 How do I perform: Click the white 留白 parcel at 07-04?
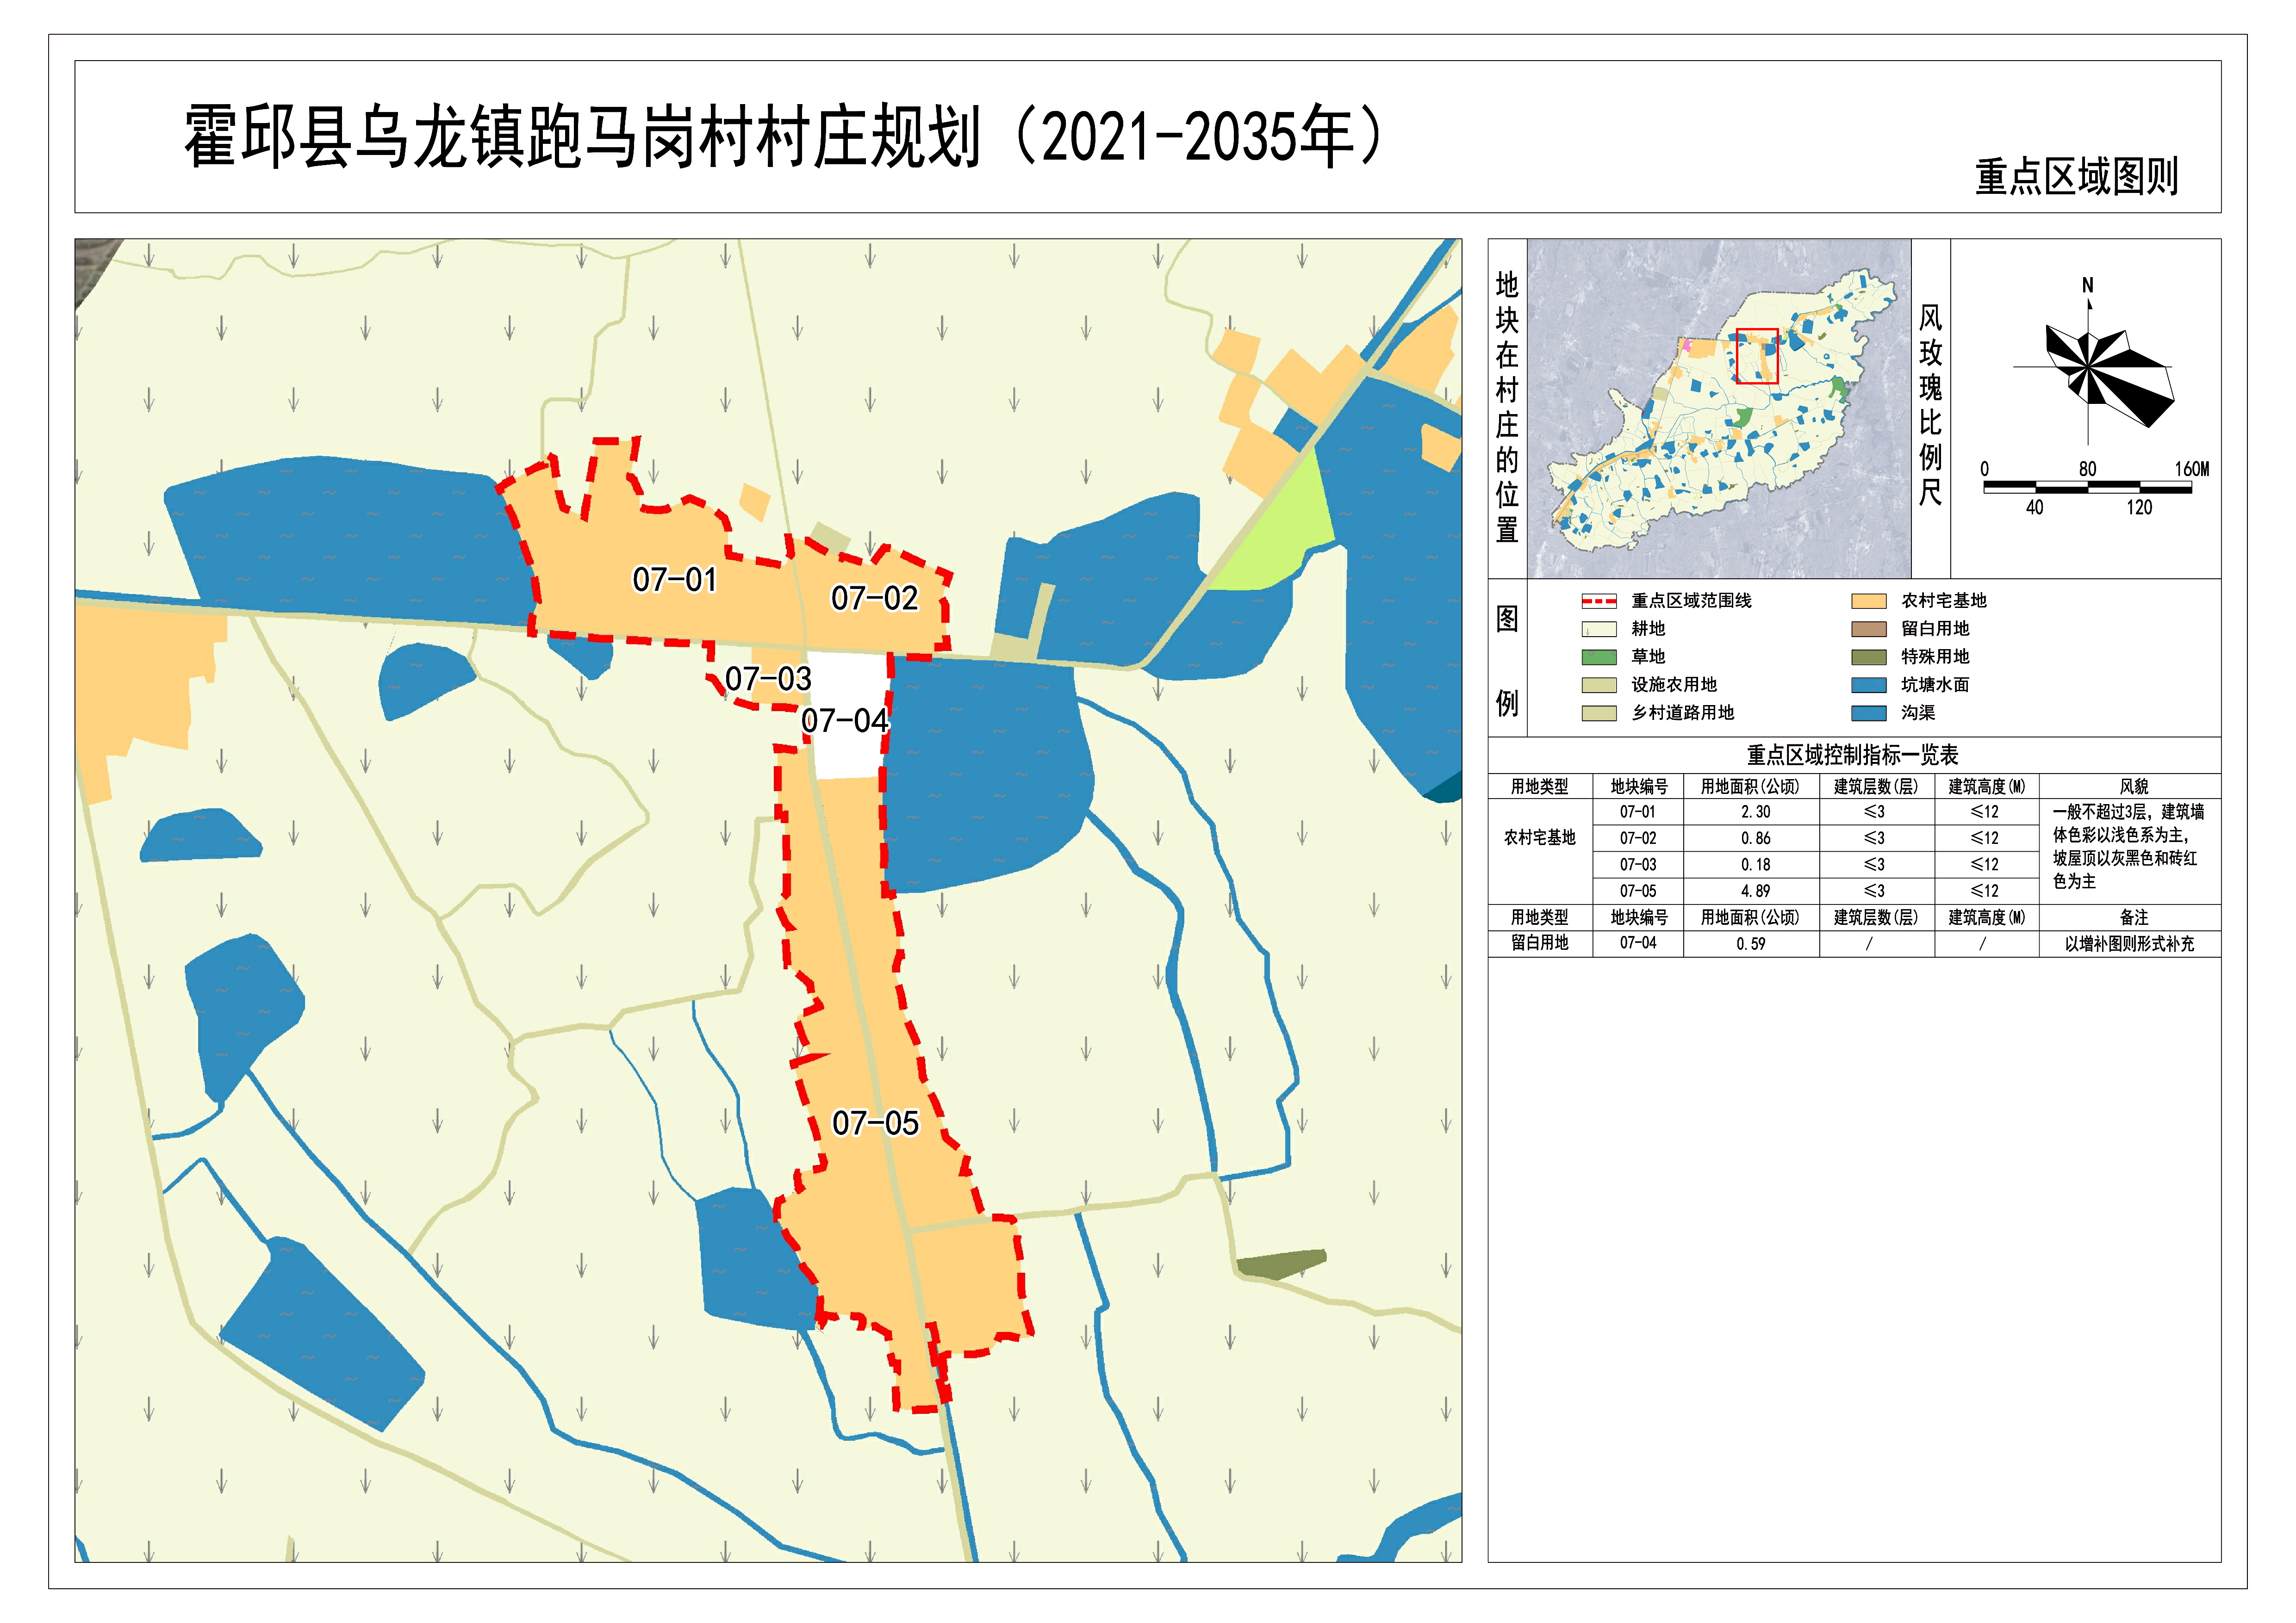pyautogui.click(x=848, y=717)
